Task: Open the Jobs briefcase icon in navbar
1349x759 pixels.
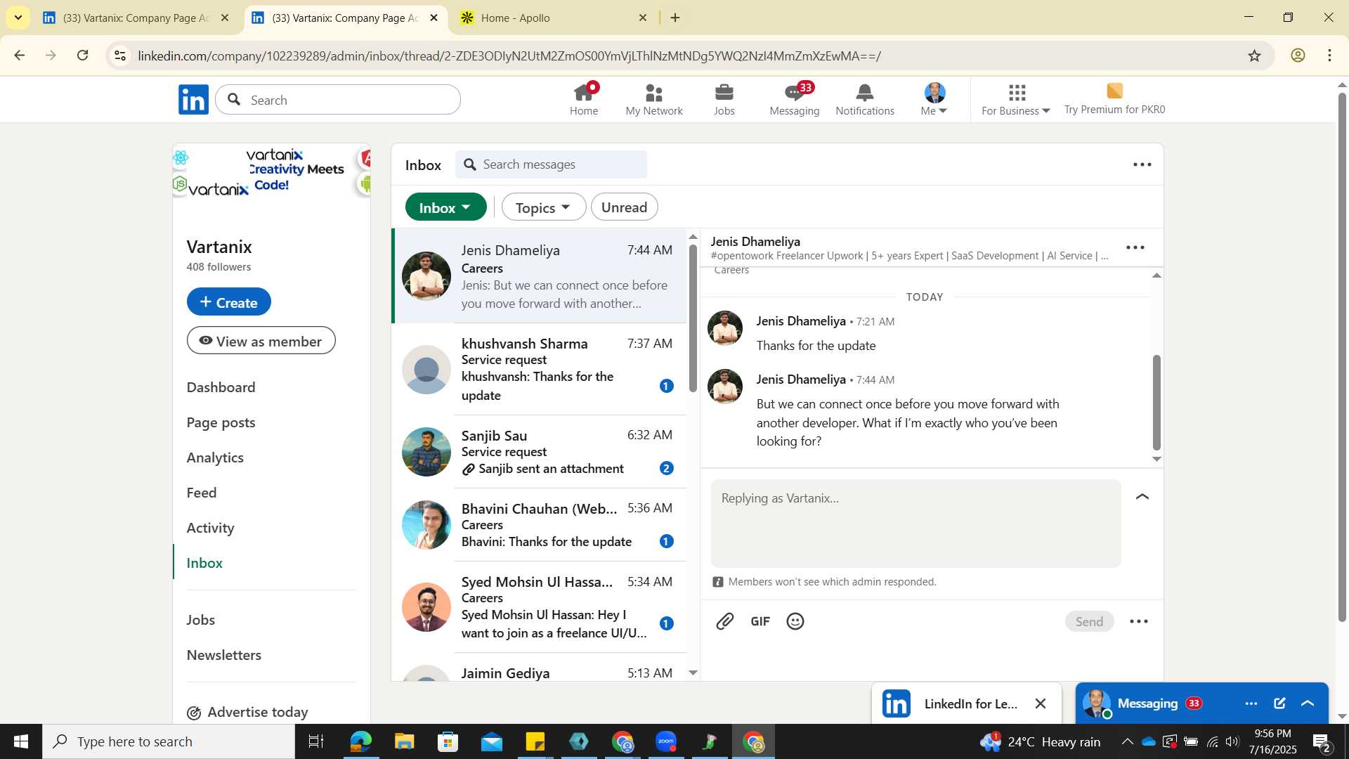Action: 724,100
